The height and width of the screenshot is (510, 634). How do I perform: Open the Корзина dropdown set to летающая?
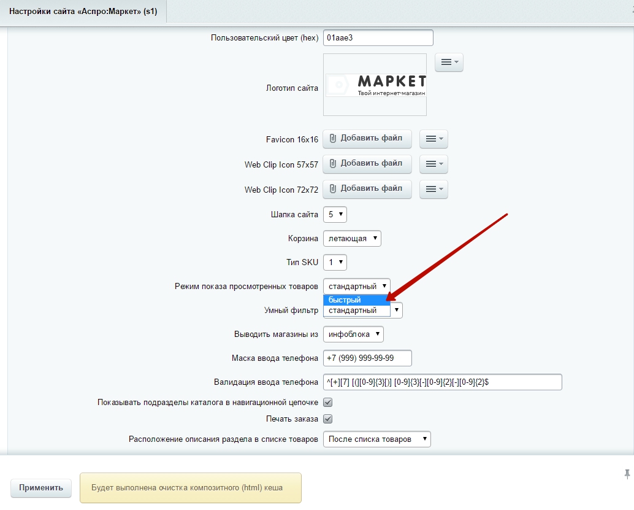pyautogui.click(x=352, y=238)
